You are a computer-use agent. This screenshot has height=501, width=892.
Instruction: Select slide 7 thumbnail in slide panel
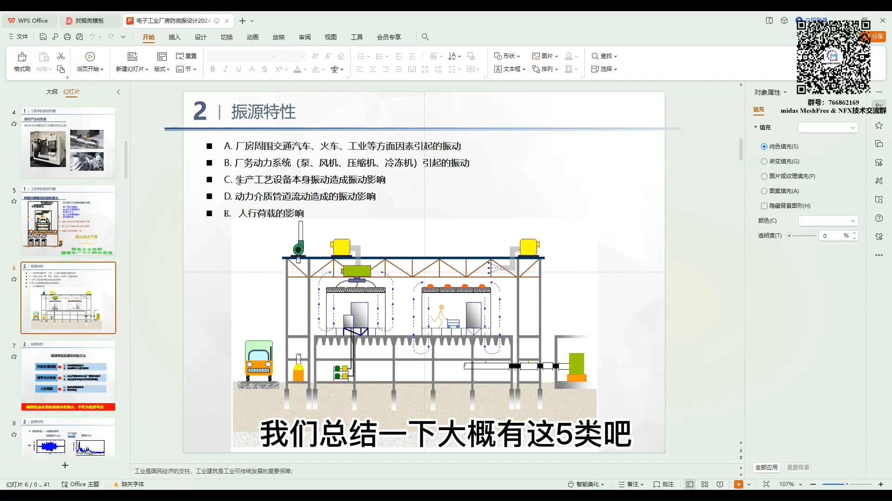(68, 377)
